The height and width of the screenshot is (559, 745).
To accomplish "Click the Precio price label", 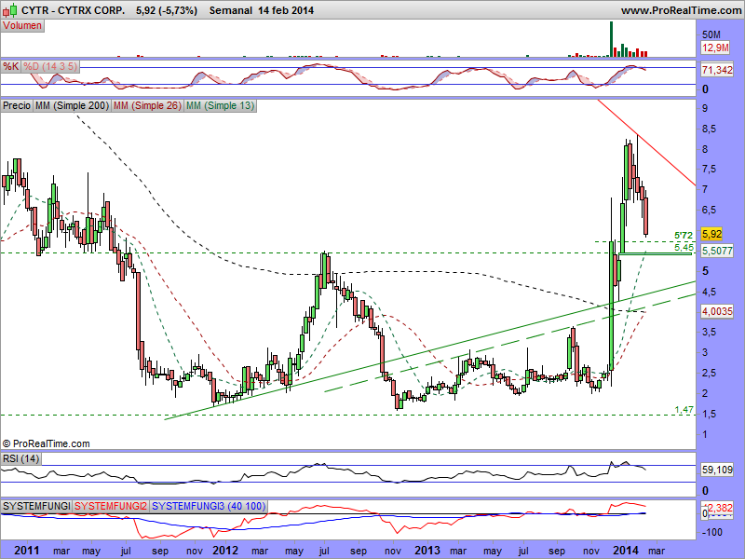I will (17, 105).
